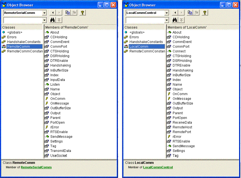Open Help question mark in the LocalCommControl window
241x178 pixels.
click(x=205, y=13)
